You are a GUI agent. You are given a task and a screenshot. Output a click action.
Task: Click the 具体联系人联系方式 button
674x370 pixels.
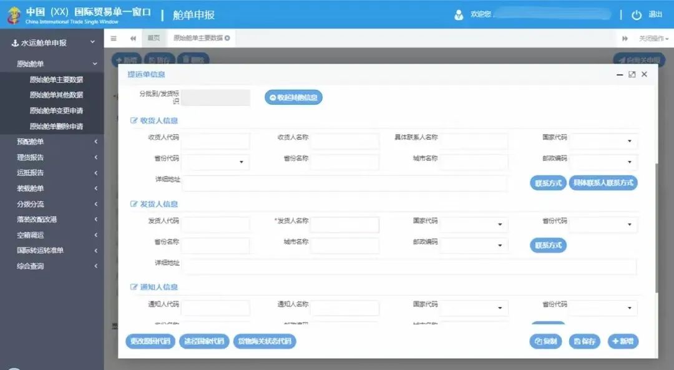click(x=603, y=183)
